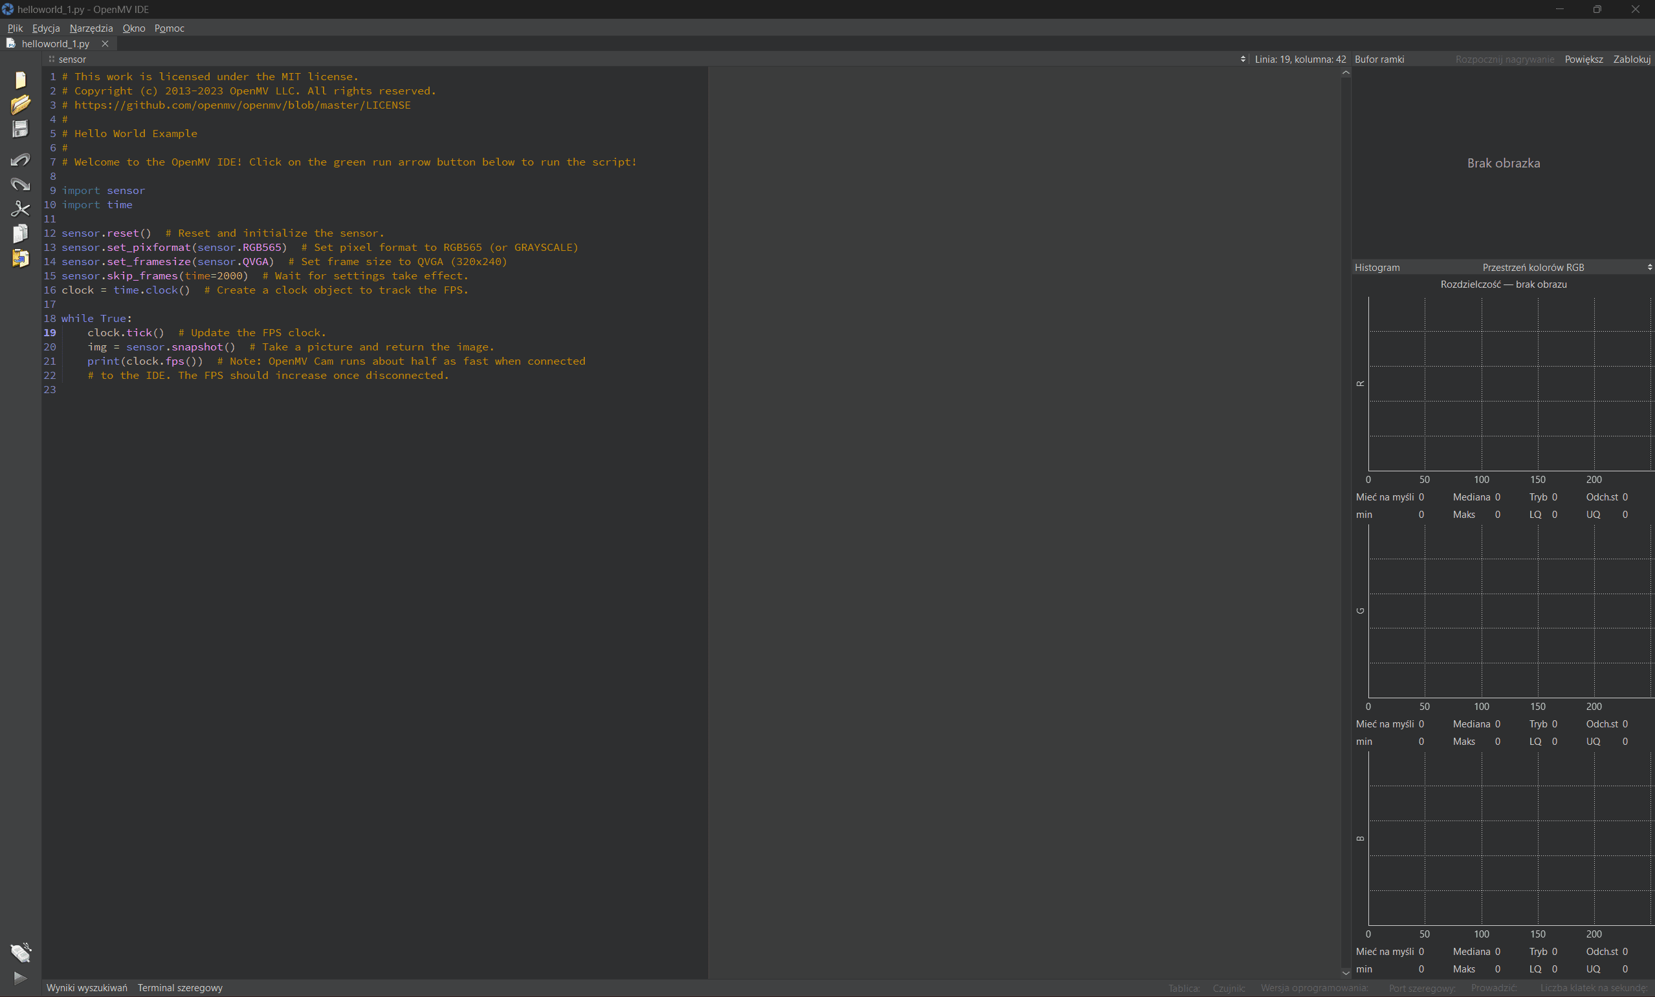The width and height of the screenshot is (1655, 997).
Task: Click the B channel histogram graph
Action: pos(1511,838)
